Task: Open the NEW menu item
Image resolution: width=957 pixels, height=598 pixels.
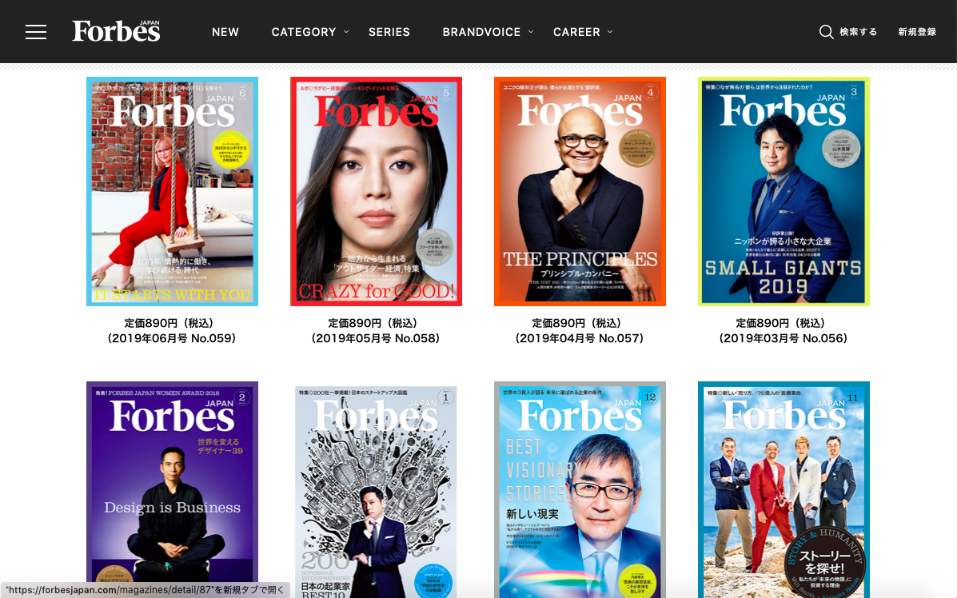Action: [x=225, y=32]
